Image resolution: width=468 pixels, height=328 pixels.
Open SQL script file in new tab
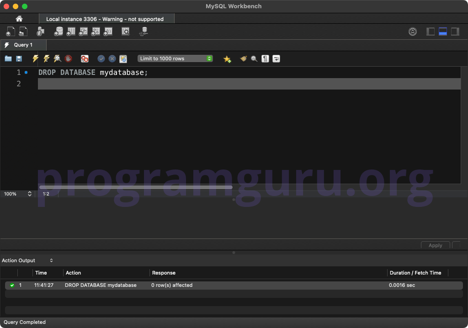click(x=23, y=32)
